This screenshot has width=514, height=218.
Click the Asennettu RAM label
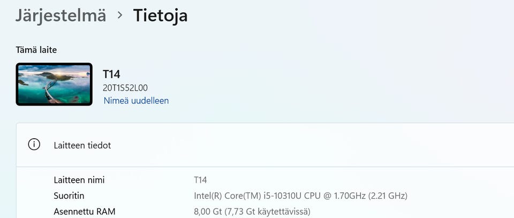[x=85, y=212]
